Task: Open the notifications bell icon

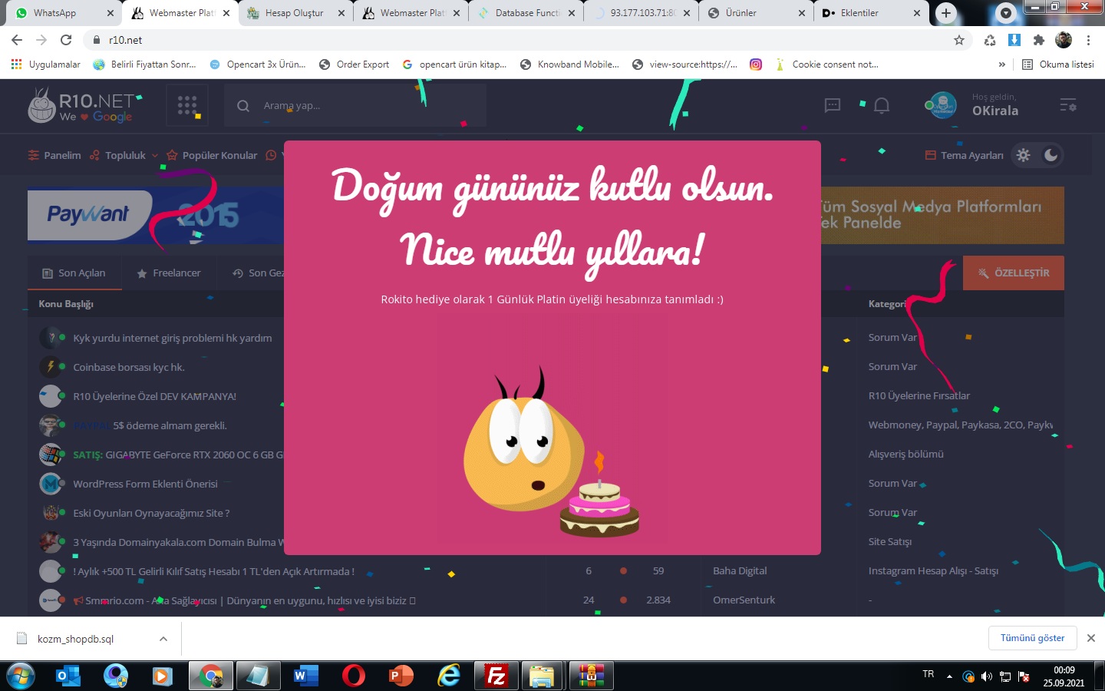Action: coord(882,105)
